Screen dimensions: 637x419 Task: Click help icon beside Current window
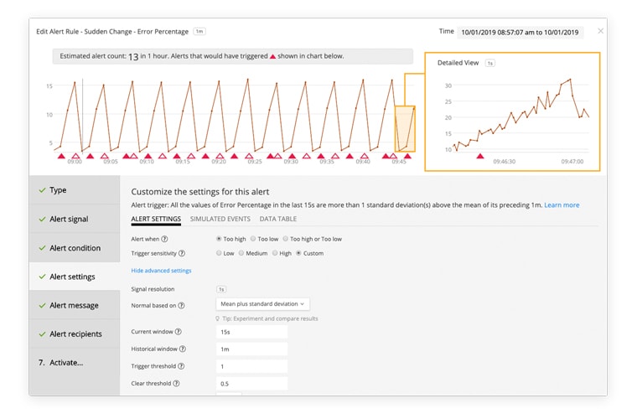point(179,332)
